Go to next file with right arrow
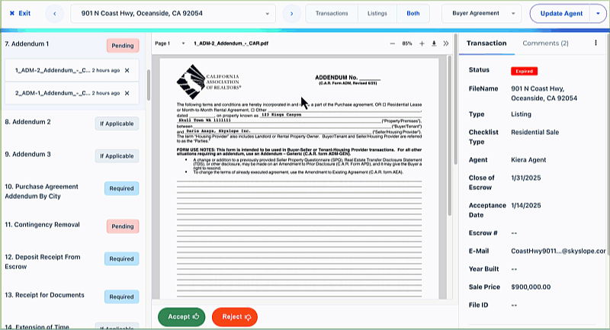Viewport: 610px width, 330px height. click(292, 14)
